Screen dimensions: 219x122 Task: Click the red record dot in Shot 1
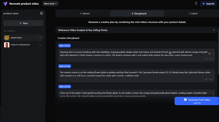pos(209,53)
